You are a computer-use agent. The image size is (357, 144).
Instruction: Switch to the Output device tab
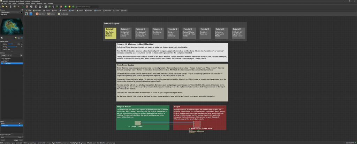click(46, 10)
